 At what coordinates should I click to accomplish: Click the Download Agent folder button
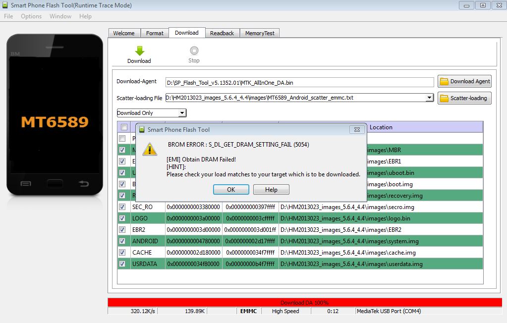[x=464, y=81]
